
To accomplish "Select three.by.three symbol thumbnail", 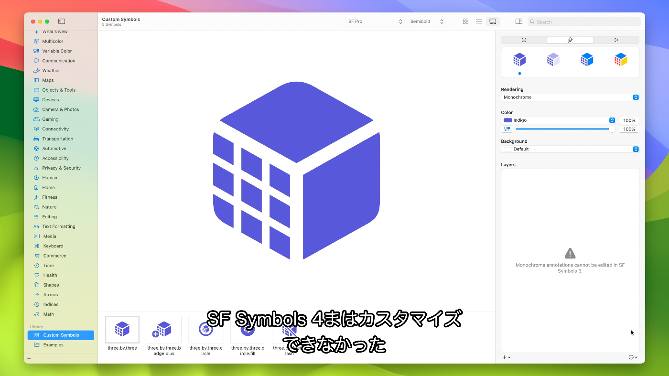I will coord(122,330).
